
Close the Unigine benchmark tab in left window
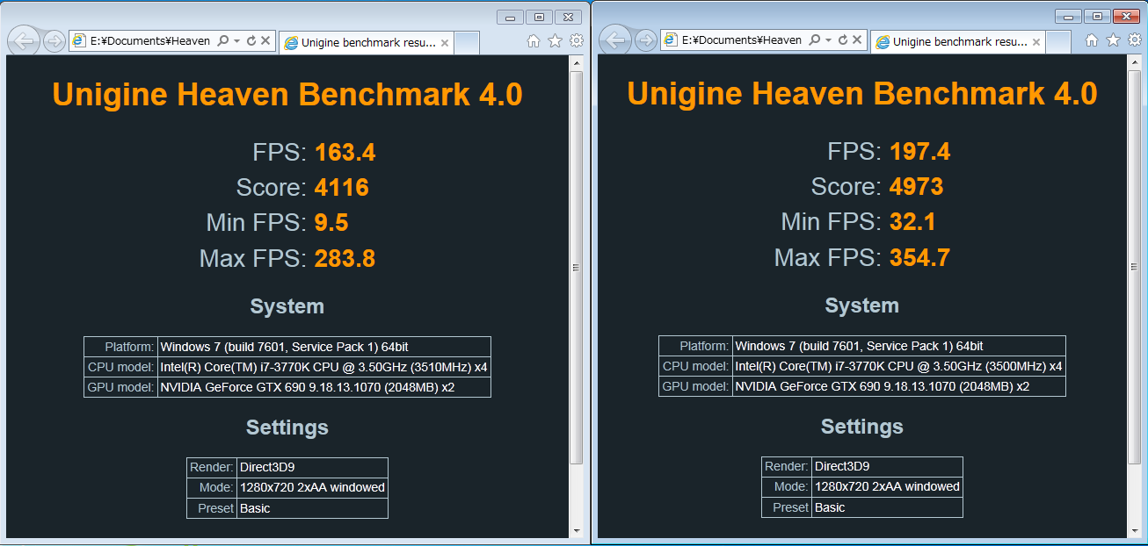click(444, 43)
